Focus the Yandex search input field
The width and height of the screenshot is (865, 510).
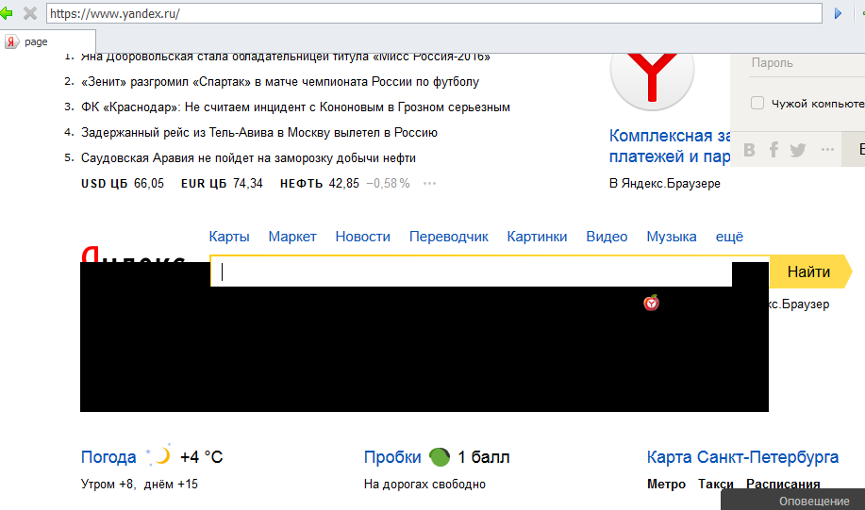click(472, 271)
